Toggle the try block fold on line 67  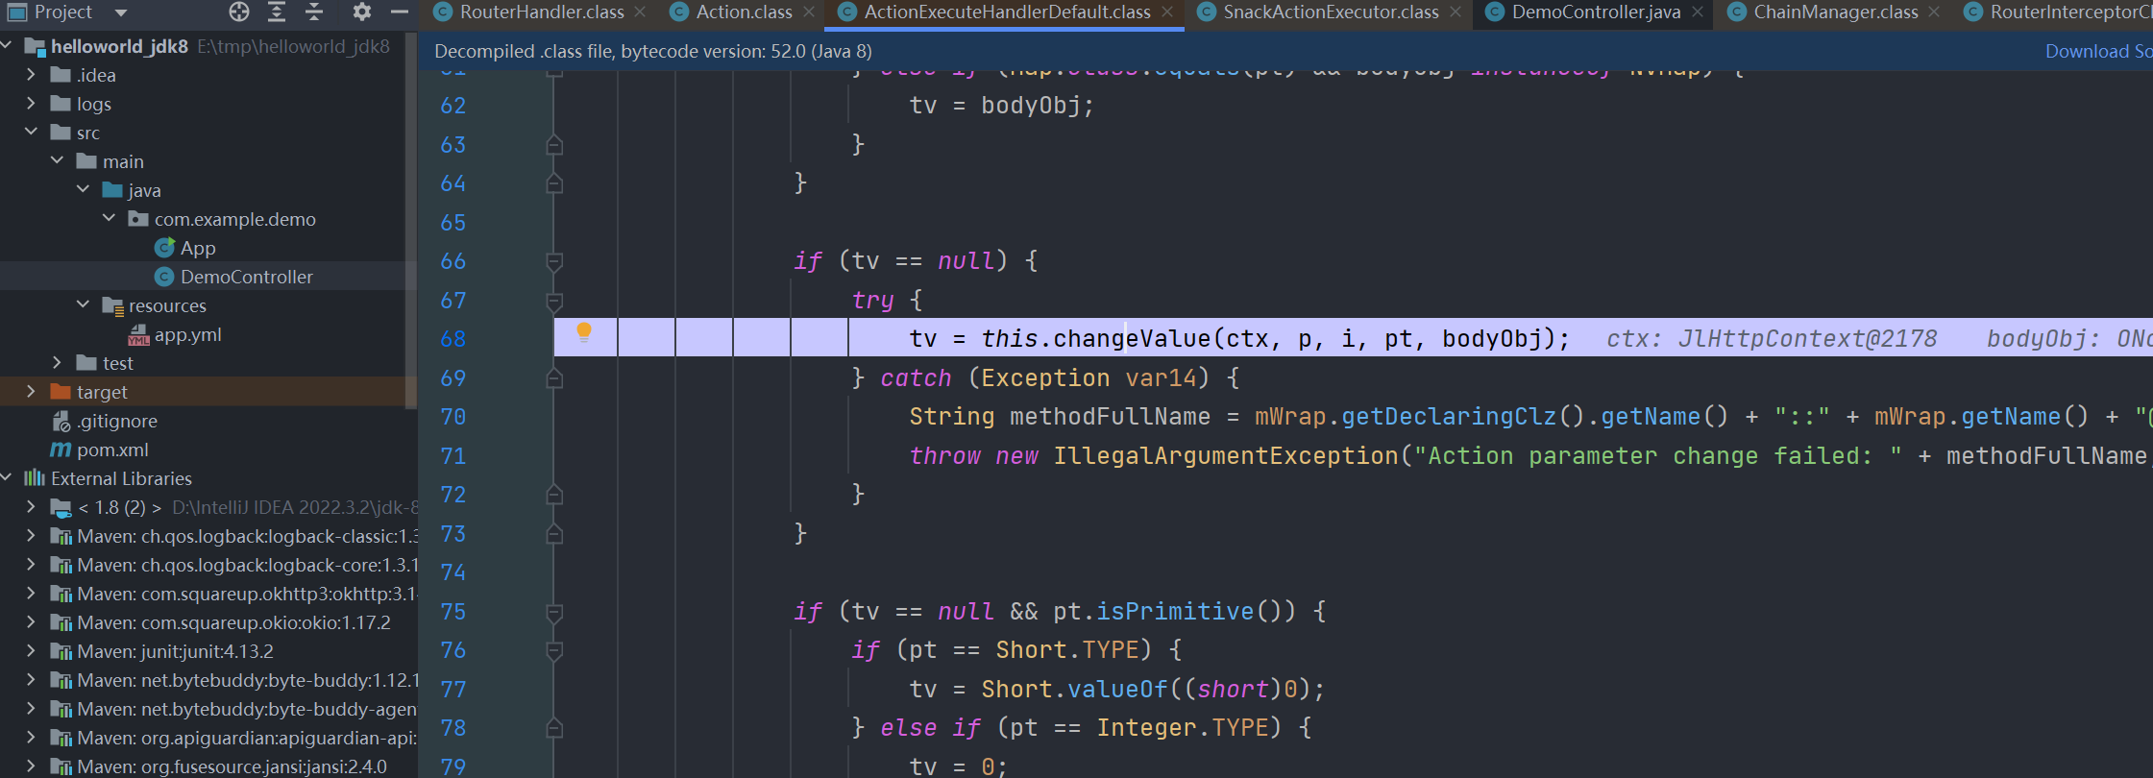554,301
